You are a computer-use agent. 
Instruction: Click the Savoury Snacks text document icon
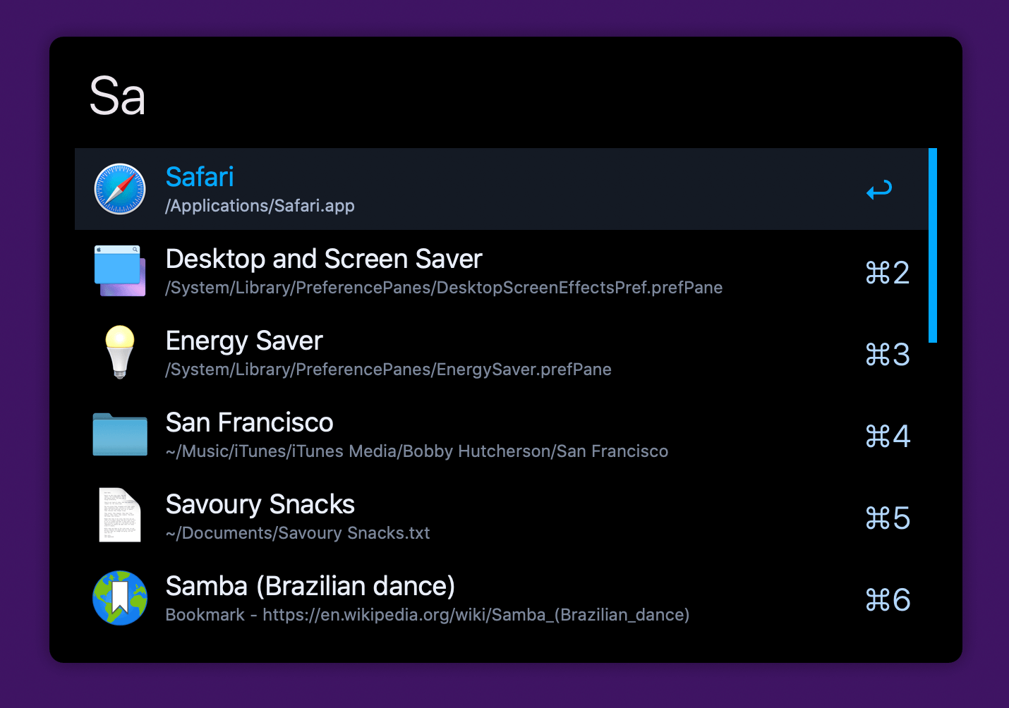click(x=120, y=515)
